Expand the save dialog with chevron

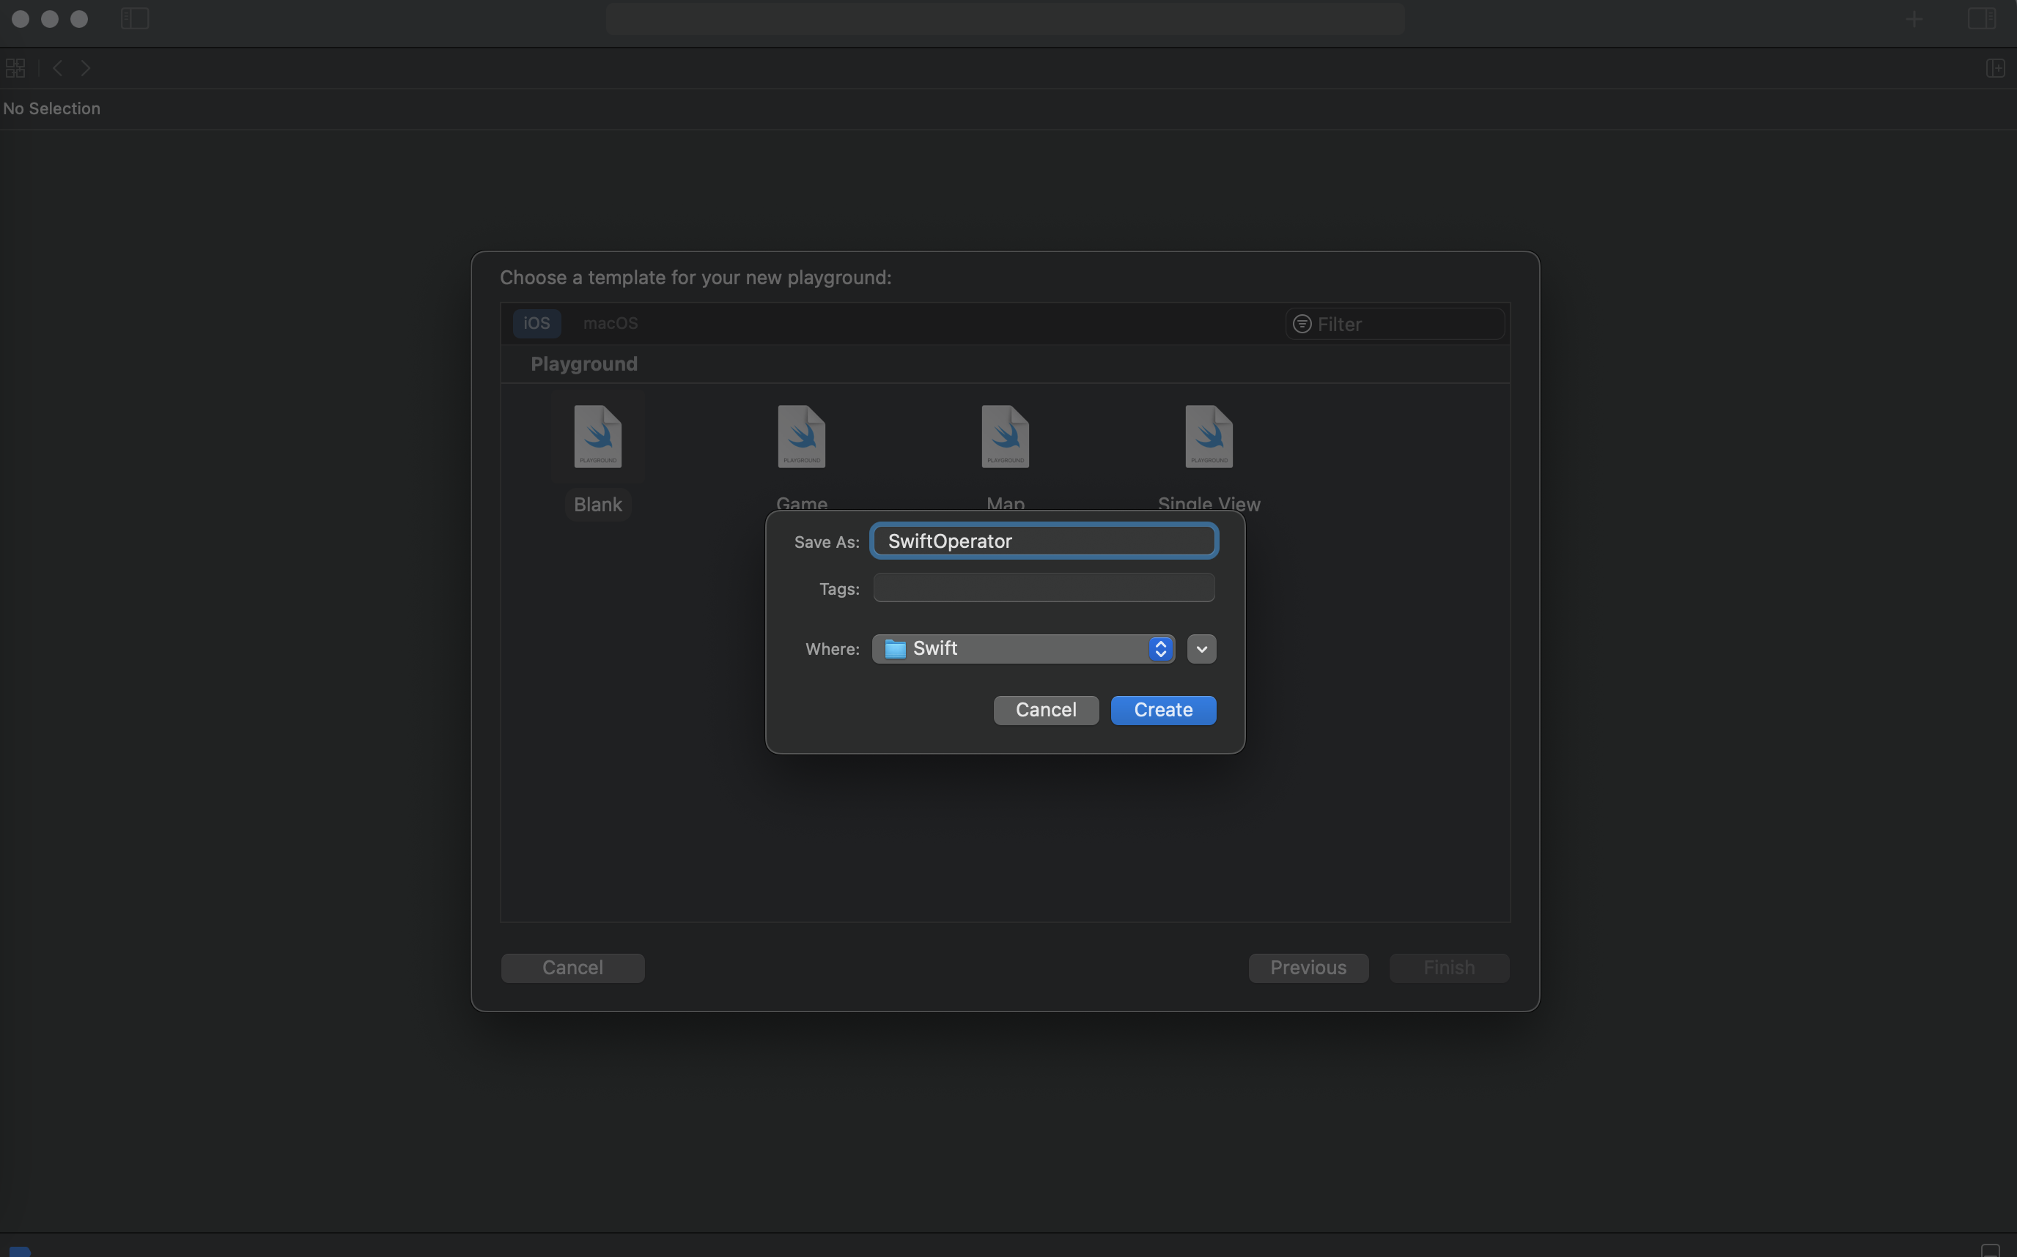[1201, 648]
